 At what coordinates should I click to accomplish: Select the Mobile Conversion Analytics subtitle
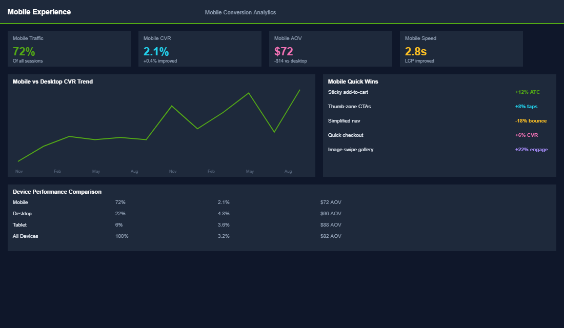point(240,12)
